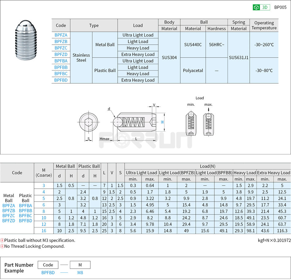The image size is (291, 280).
Task: Choose thread size 16 in the M column
Action: click(x=43, y=231)
